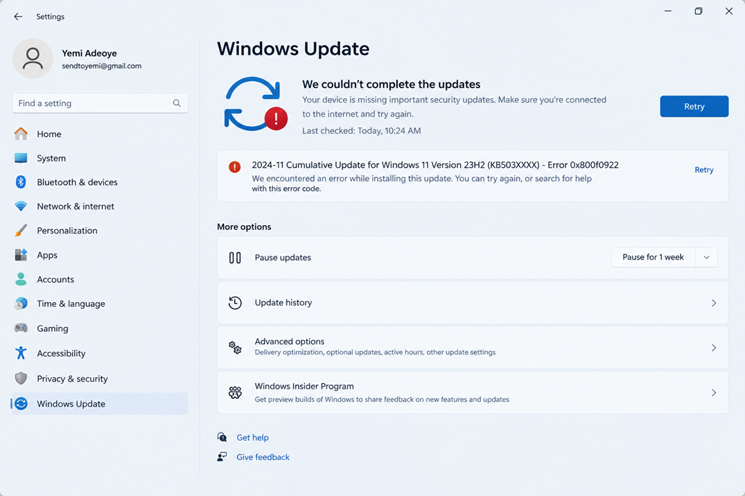Click the Yemi Adeoye account name
This screenshot has width=745, height=496.
point(89,53)
